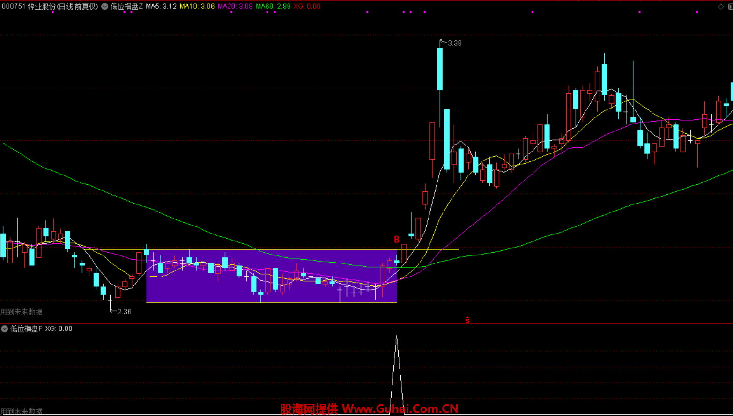
Task: Click the 3.38 high price label
Action: click(x=455, y=43)
